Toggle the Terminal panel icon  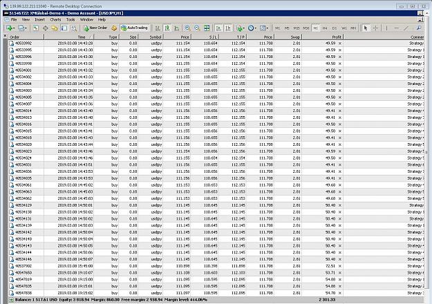pos(64,28)
